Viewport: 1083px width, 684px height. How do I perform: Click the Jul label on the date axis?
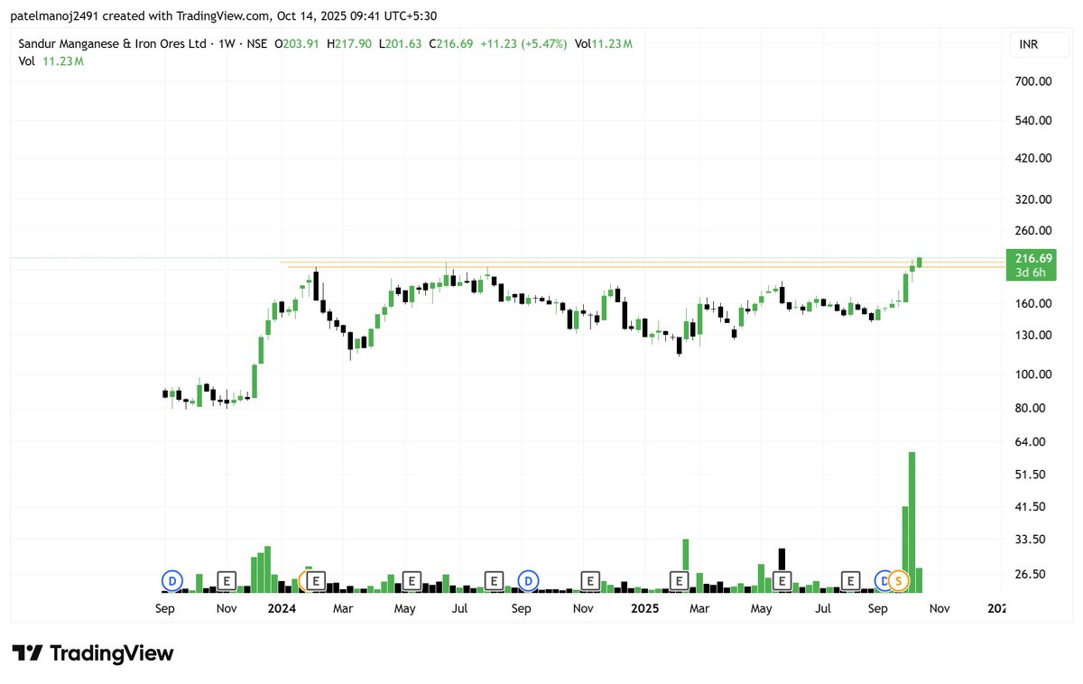[x=459, y=609]
